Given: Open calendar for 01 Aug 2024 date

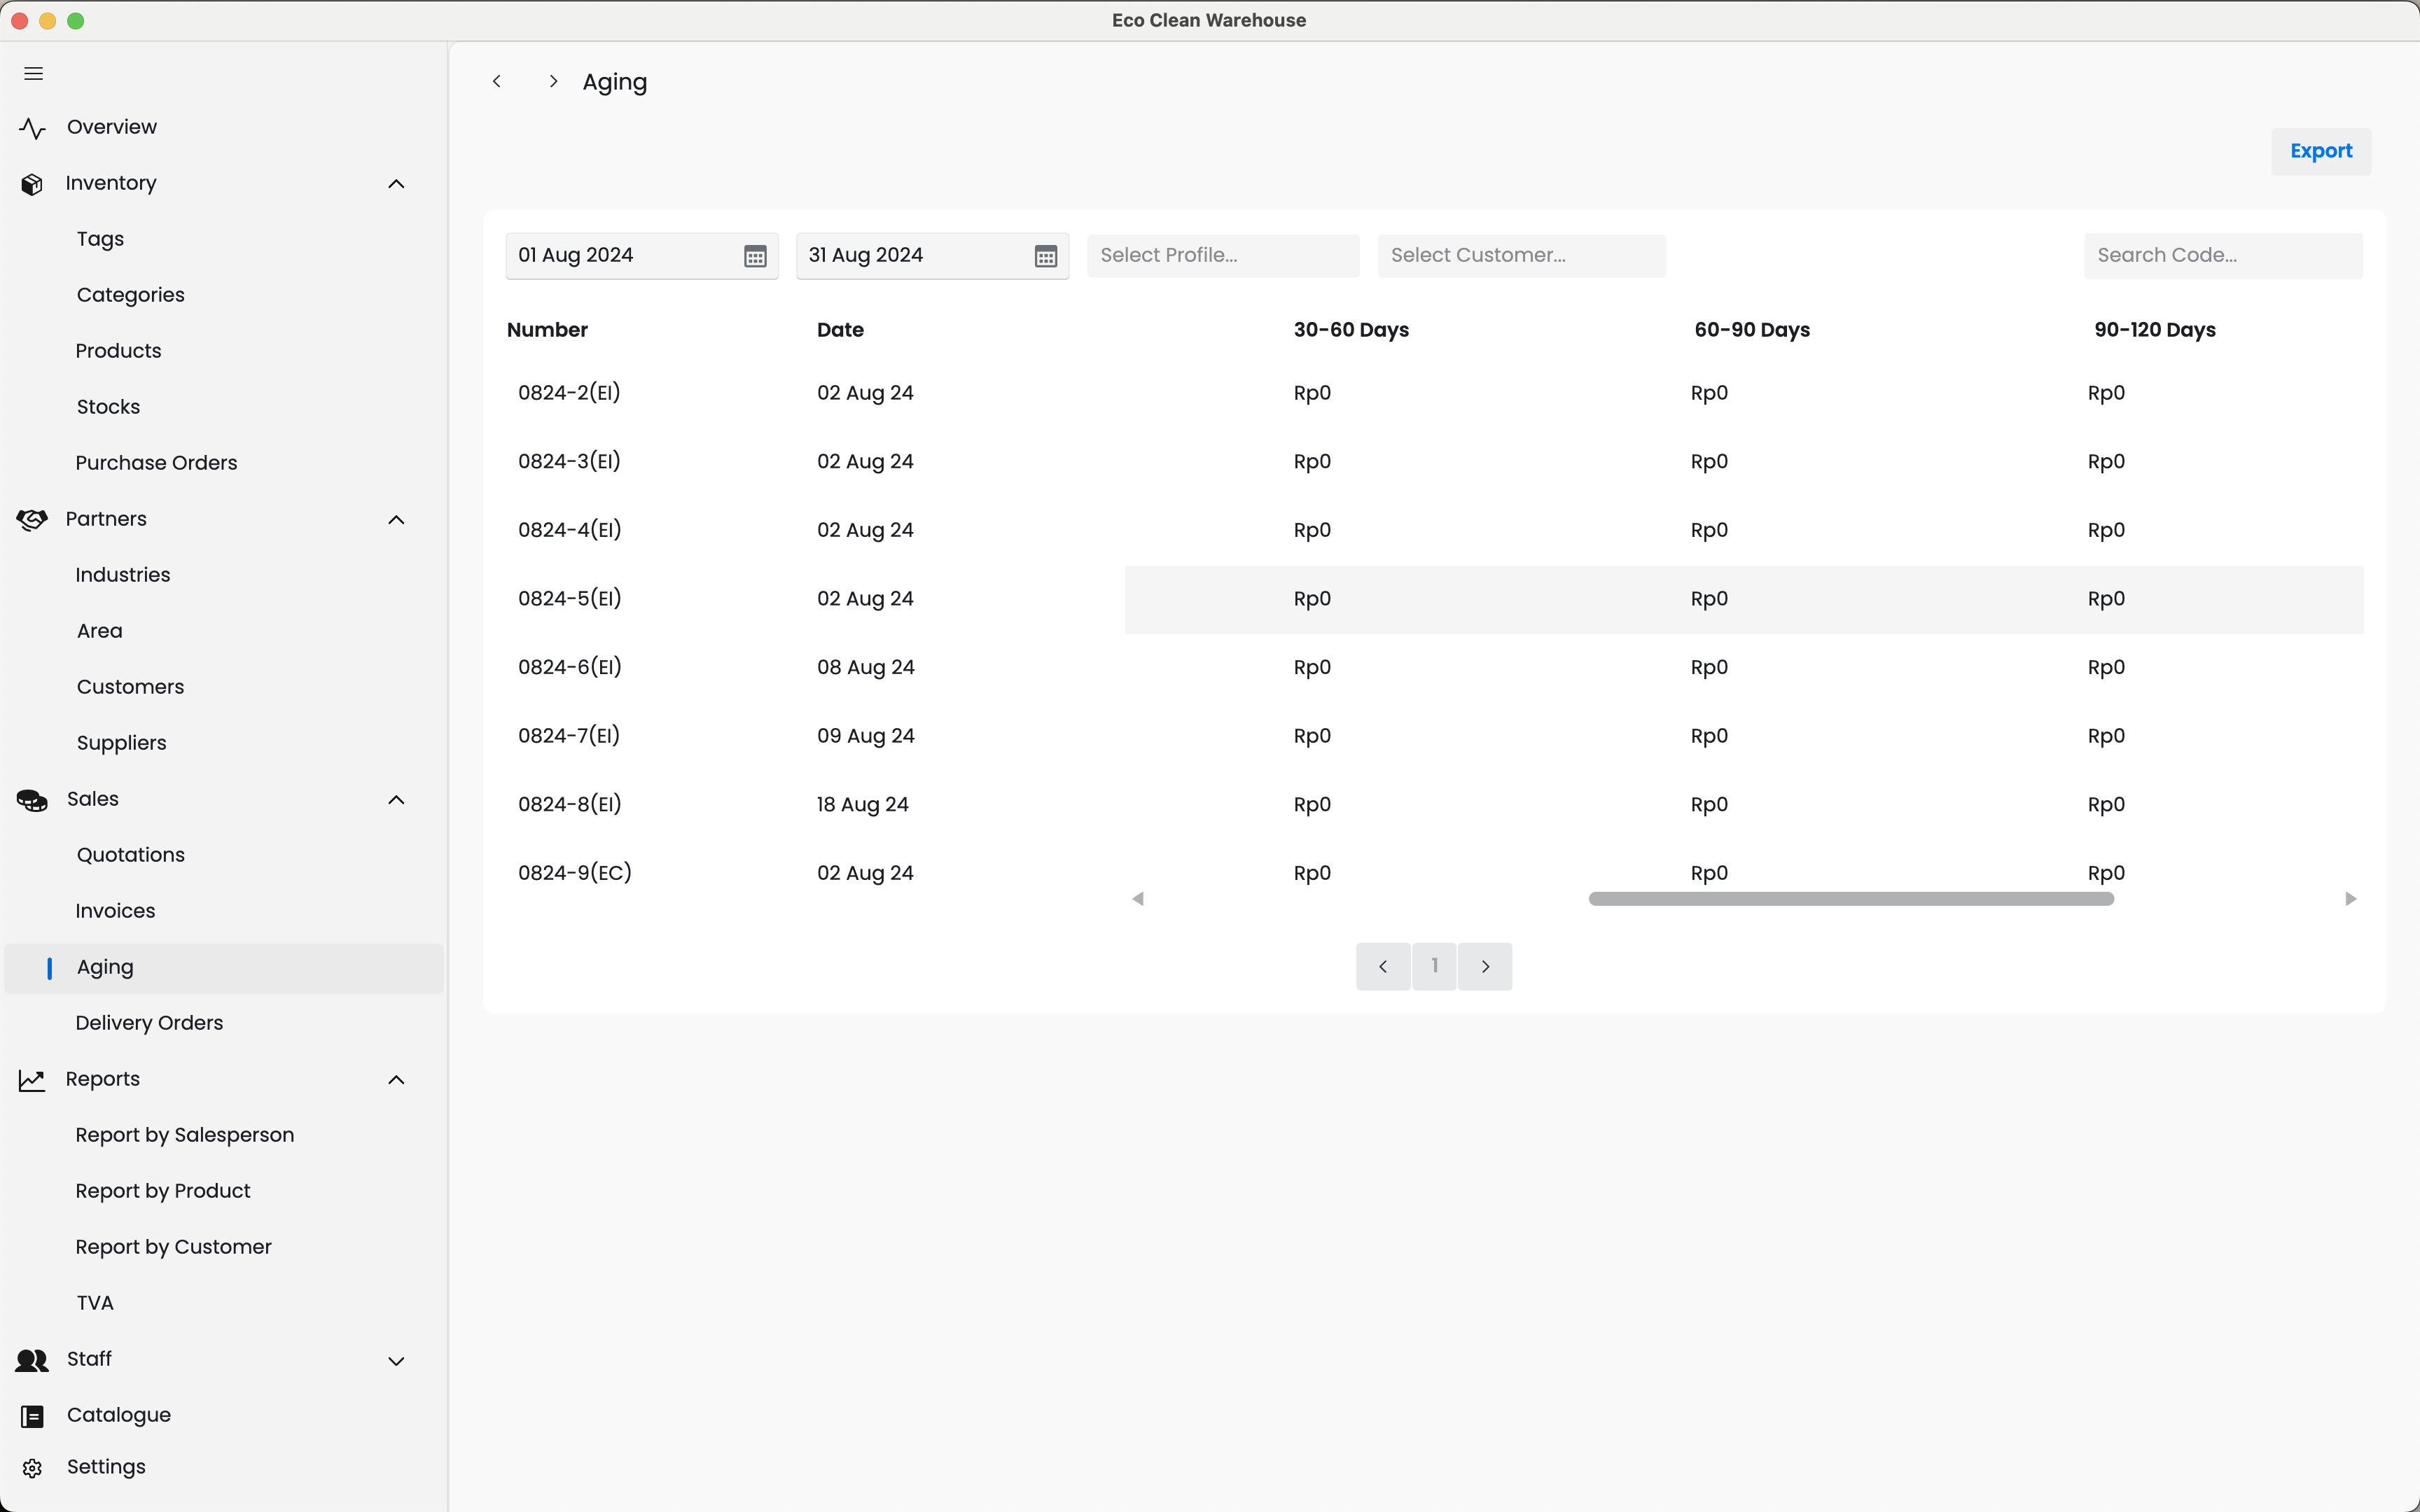Looking at the screenshot, I should point(755,256).
